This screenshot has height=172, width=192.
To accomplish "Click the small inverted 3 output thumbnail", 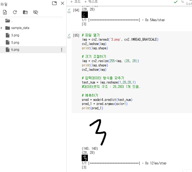I will (x=85, y=158).
